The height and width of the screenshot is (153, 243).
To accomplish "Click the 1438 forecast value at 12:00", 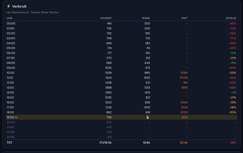I will coord(108,83).
